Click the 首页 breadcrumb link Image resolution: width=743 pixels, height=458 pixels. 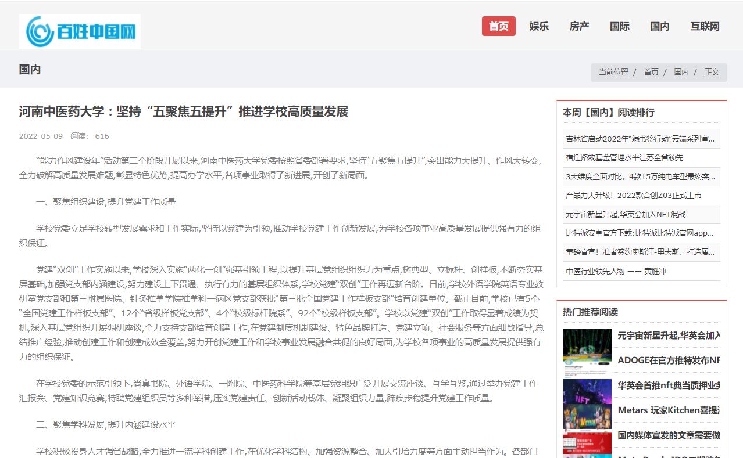tap(651, 72)
